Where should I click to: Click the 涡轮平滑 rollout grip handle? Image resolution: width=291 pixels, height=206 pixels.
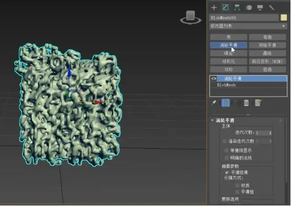280,120
